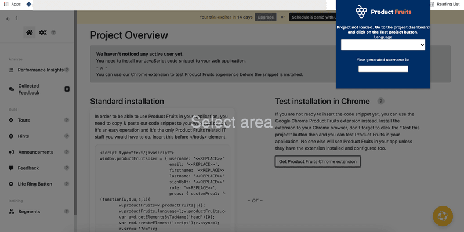Click the Tours sidebar icon
This screenshot has height=232, width=464.
[12, 120]
